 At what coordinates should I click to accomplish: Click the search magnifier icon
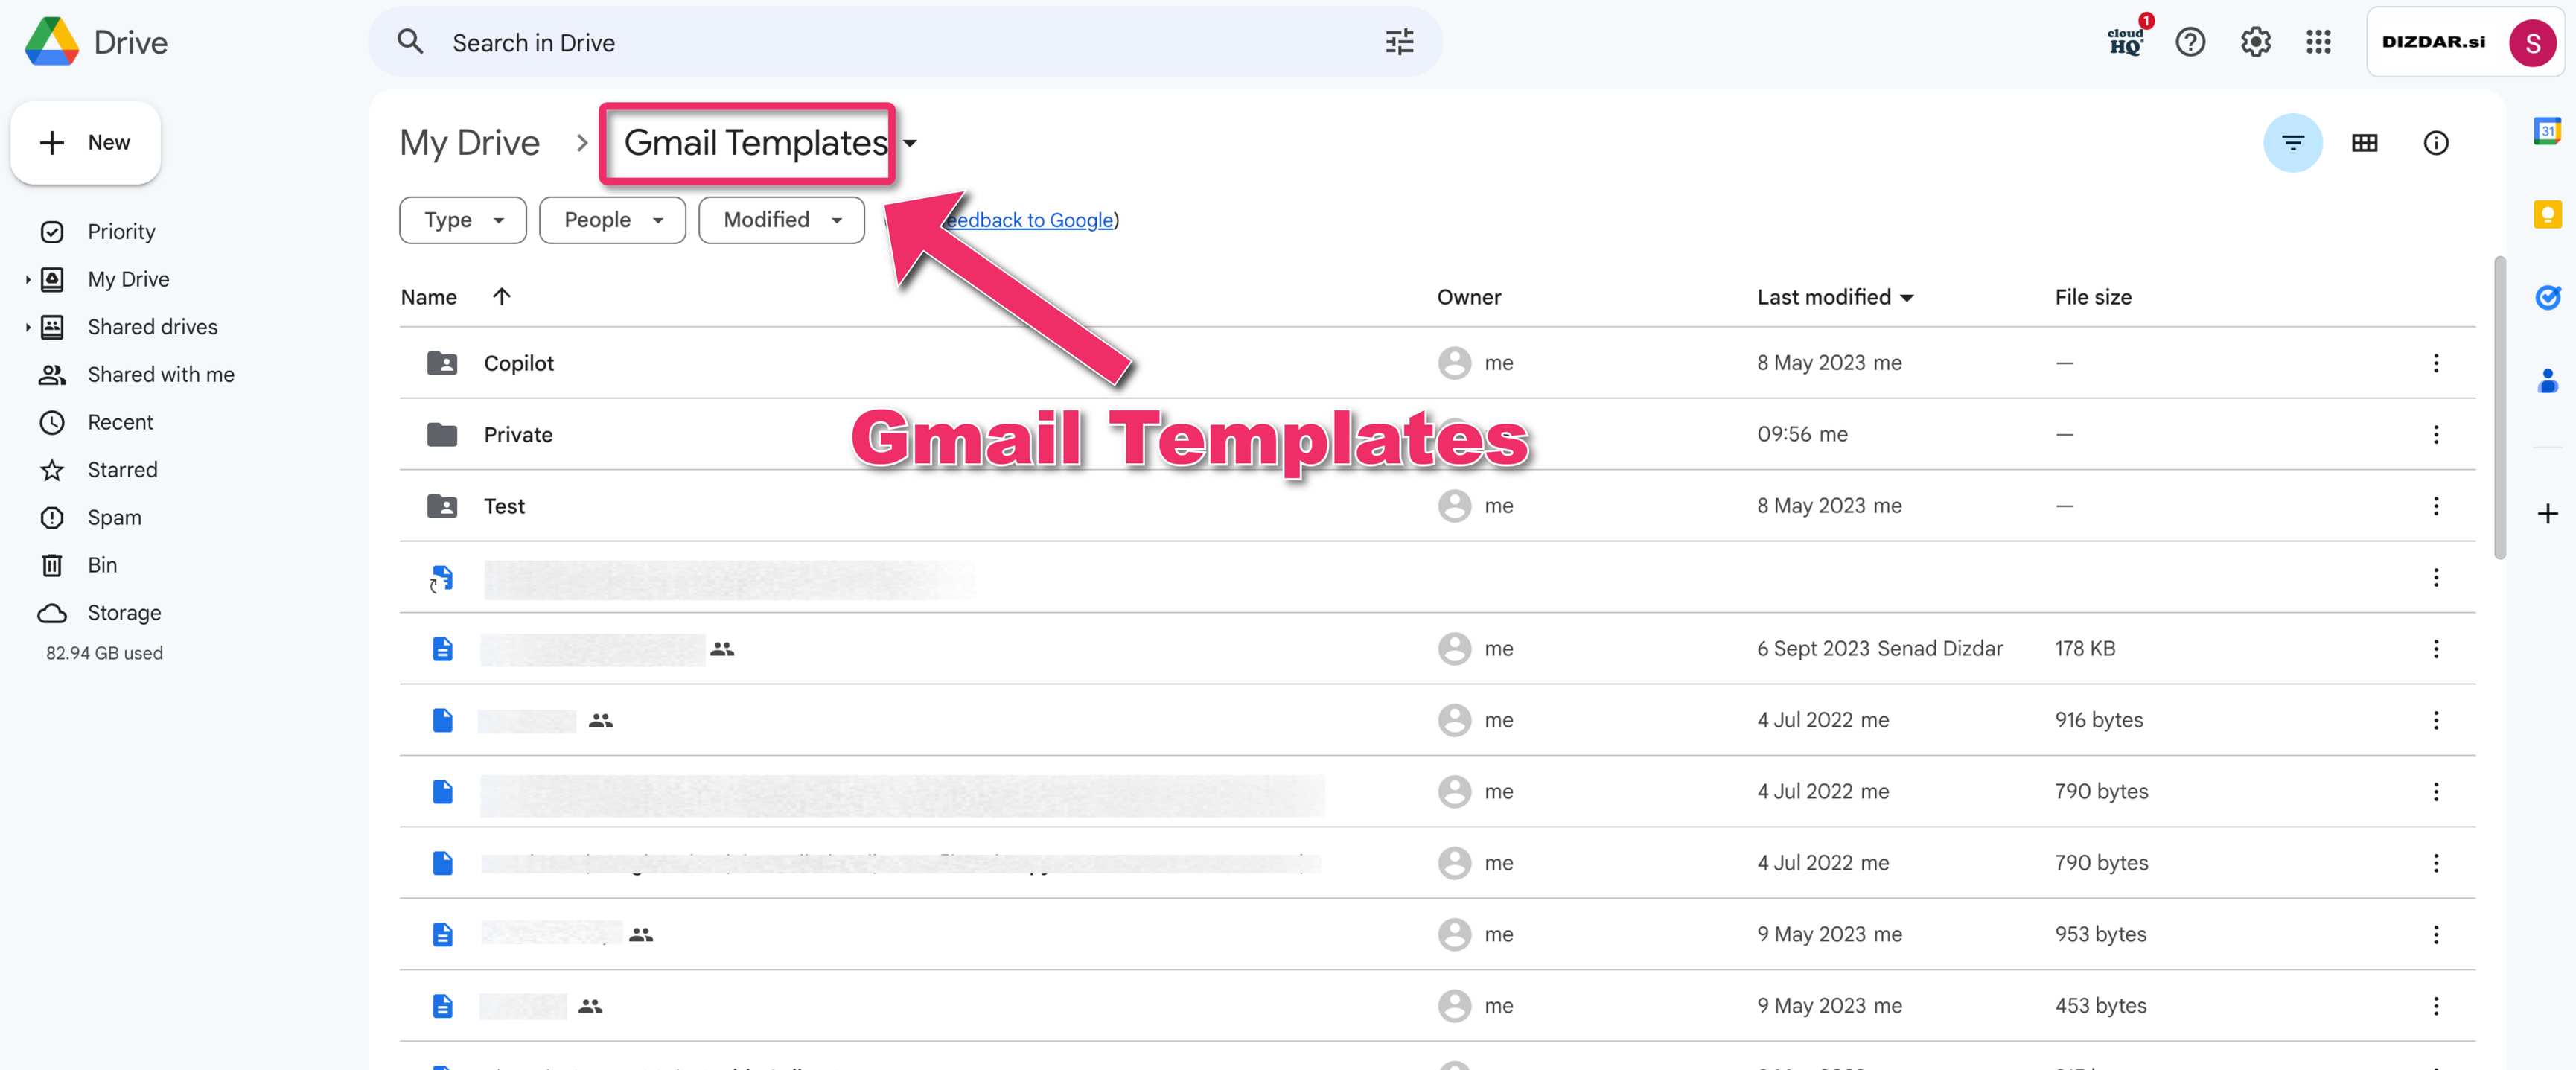(410, 42)
